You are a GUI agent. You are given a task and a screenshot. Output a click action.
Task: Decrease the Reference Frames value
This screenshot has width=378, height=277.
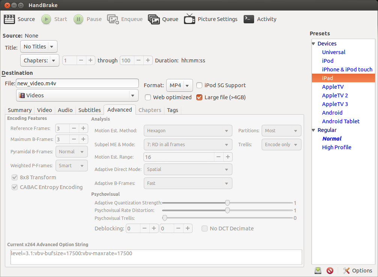74,129
